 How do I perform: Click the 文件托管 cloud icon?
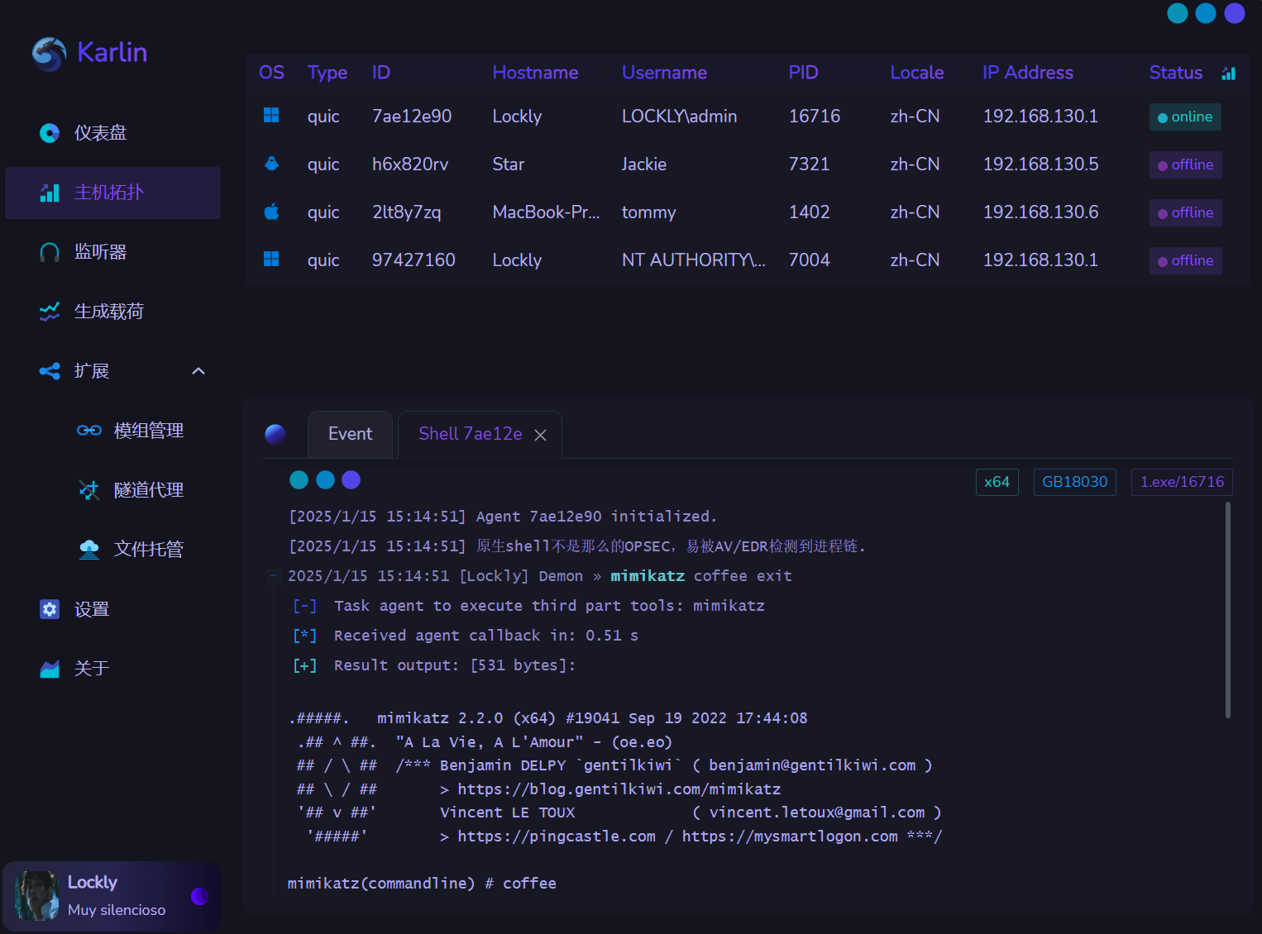pyautogui.click(x=89, y=550)
